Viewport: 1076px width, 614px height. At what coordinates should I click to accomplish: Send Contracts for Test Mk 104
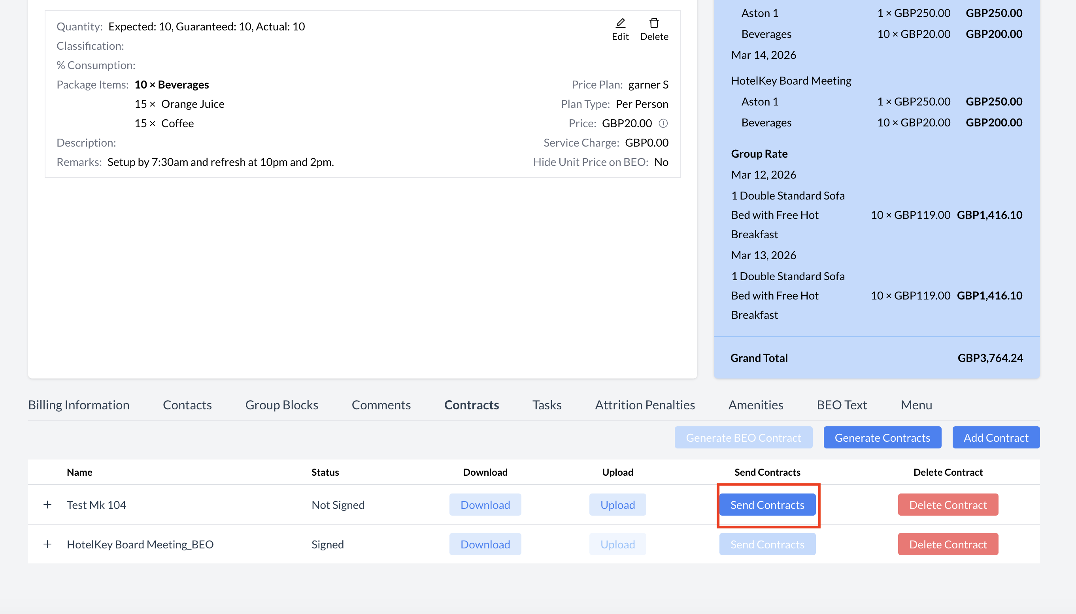[x=767, y=505]
